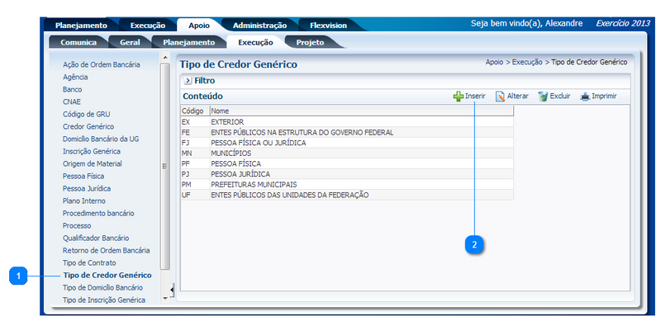The width and height of the screenshot is (661, 326).
Task: Open Procedimento bancário in the sidebar
Action: pyautogui.click(x=98, y=214)
